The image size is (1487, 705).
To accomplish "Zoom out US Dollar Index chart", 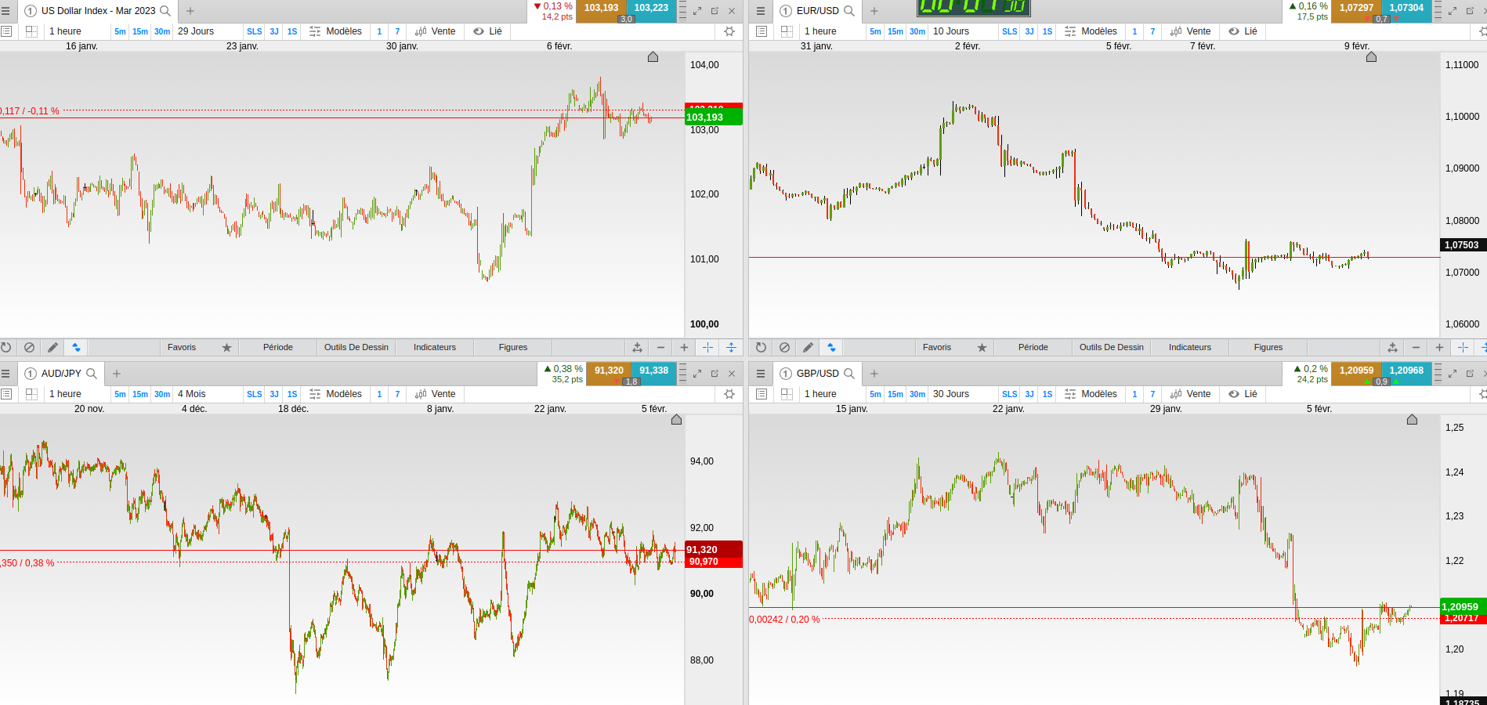I will 660,347.
